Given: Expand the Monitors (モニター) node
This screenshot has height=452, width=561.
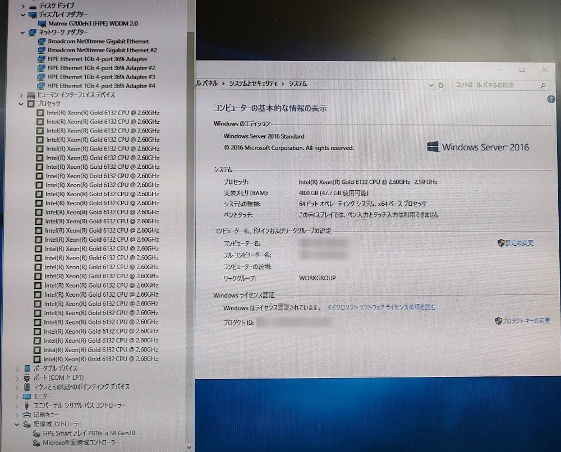Looking at the screenshot, I should (17, 396).
